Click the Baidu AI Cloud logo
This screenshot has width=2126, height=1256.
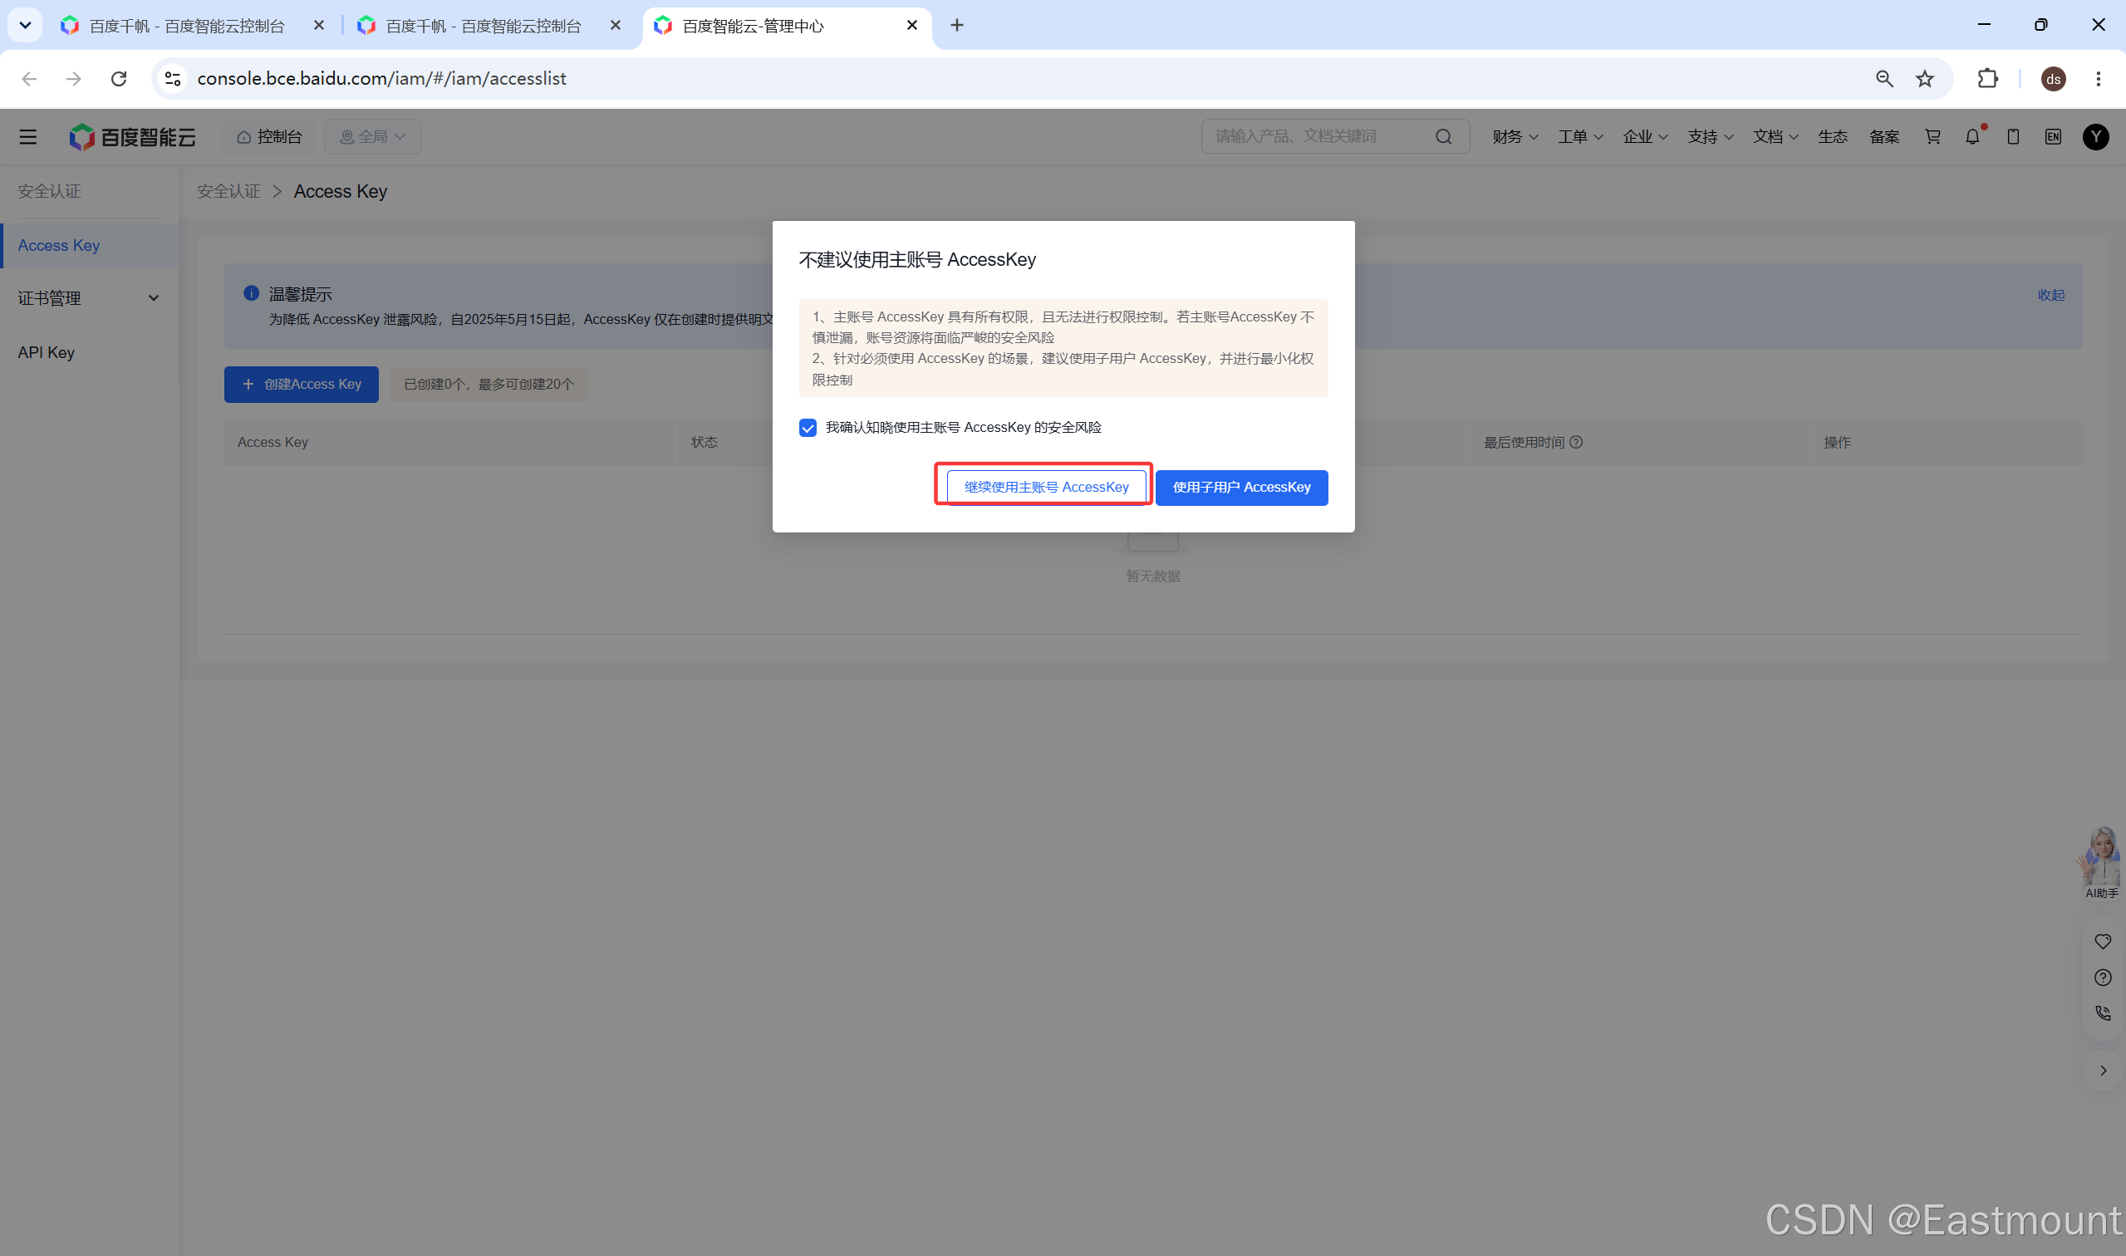(132, 136)
